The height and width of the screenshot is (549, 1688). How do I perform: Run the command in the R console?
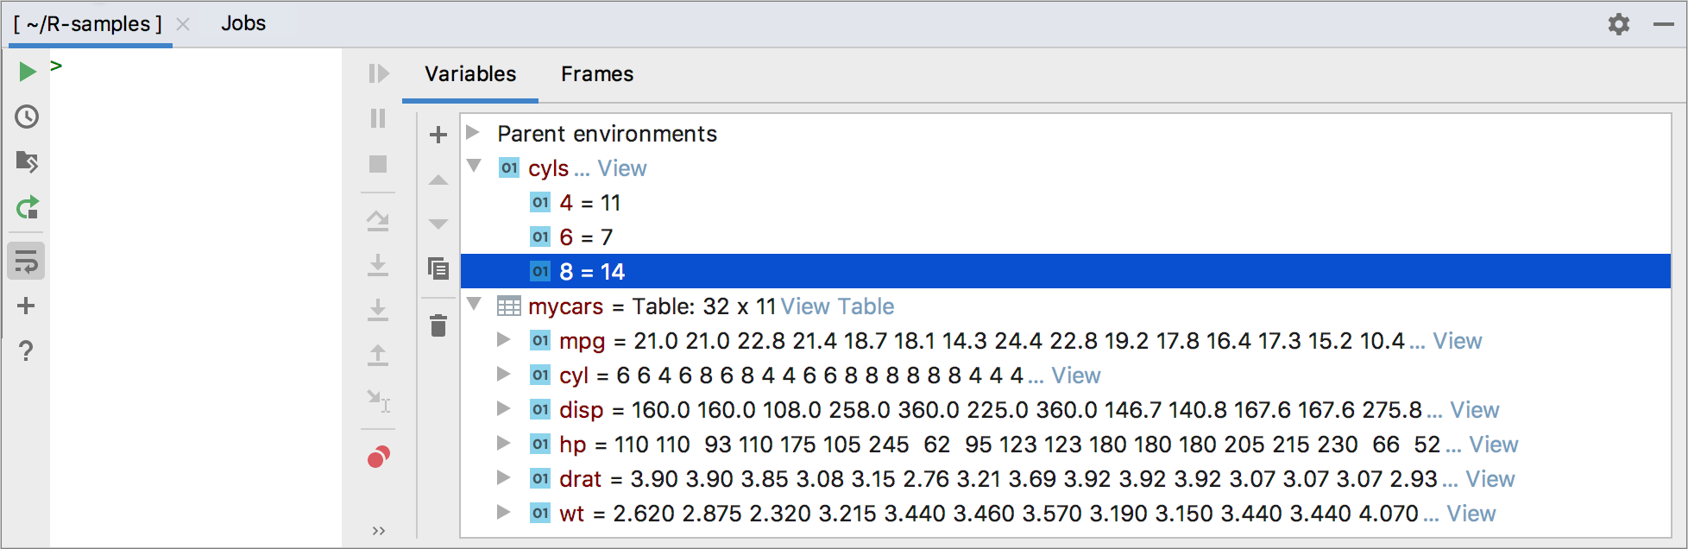[26, 72]
